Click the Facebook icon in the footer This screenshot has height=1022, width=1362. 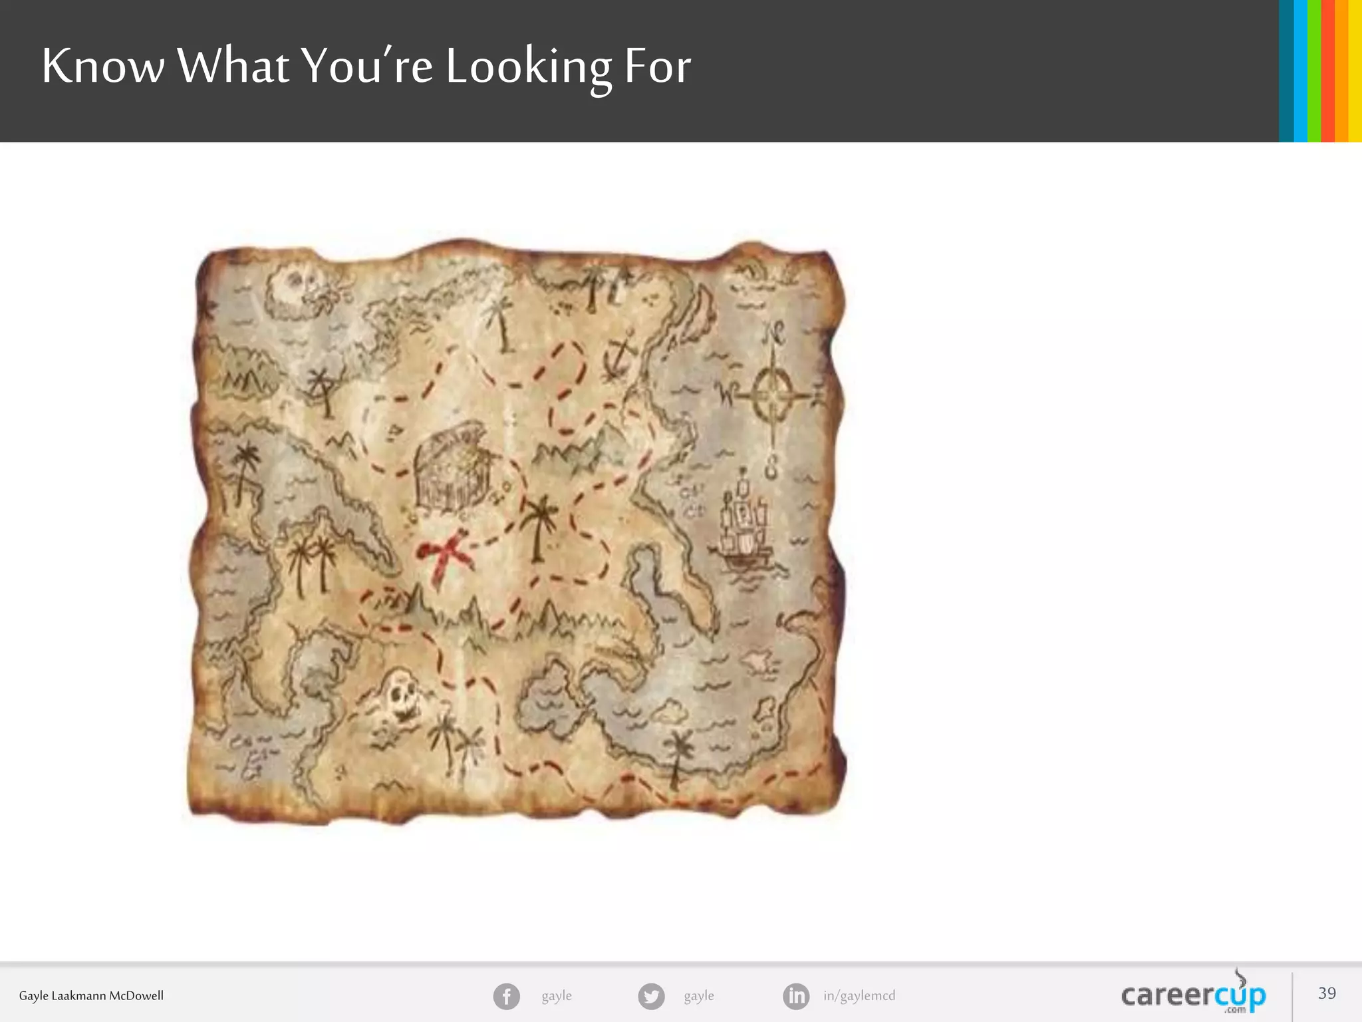click(506, 996)
